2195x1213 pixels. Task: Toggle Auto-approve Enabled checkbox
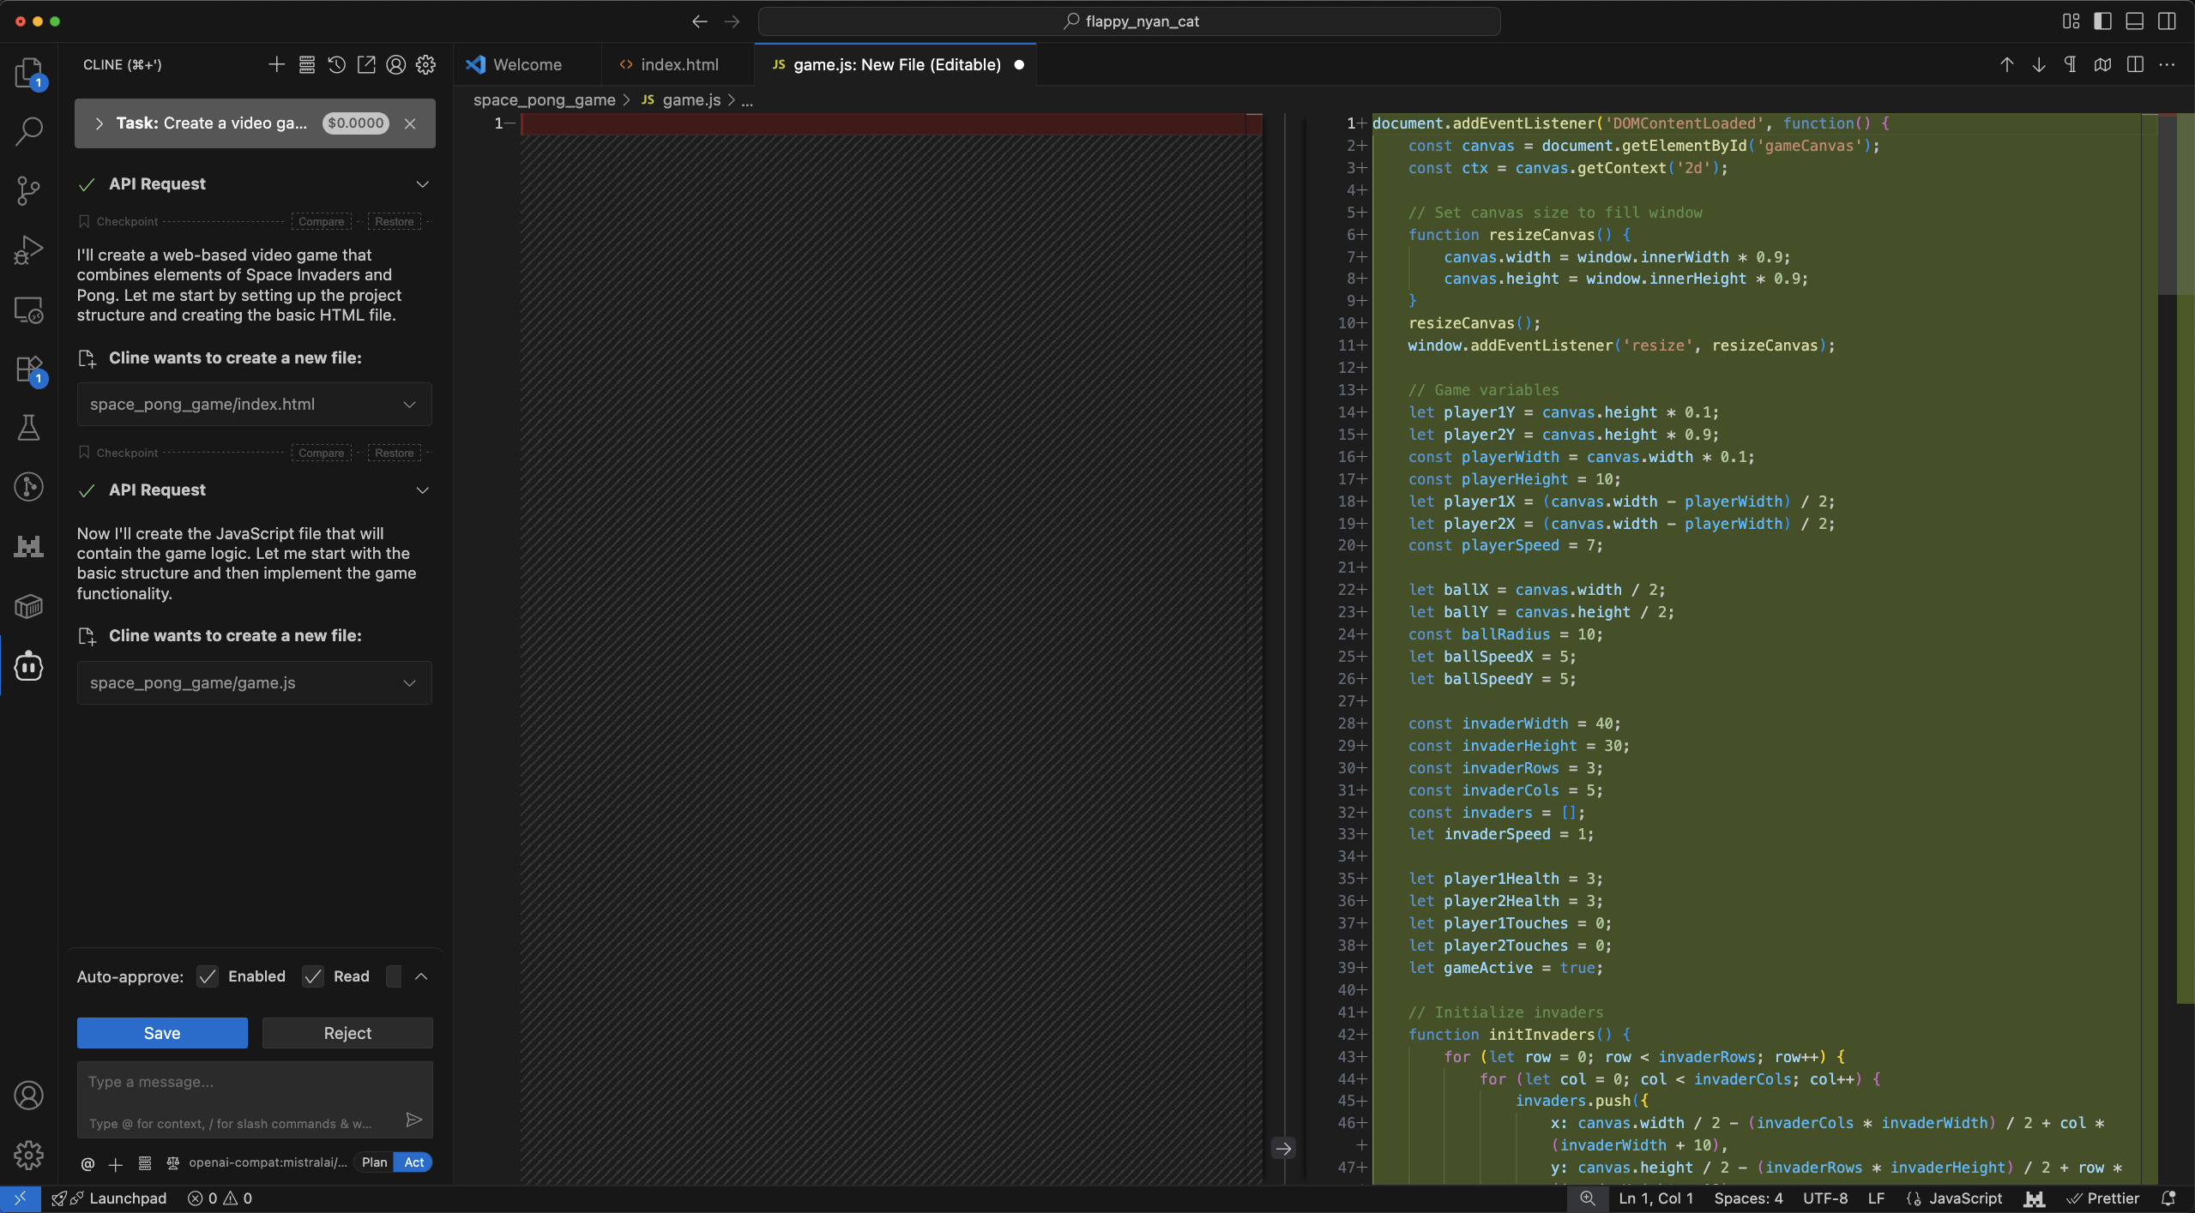[208, 976]
